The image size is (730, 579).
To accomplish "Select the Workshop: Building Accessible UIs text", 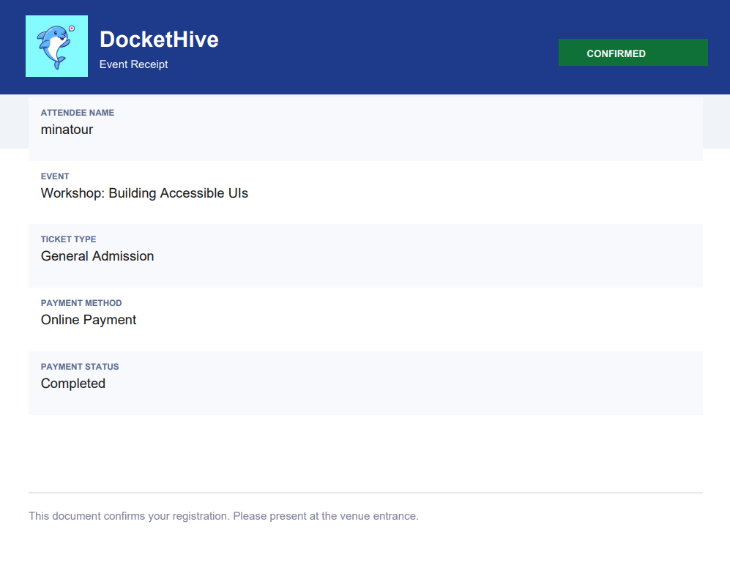I will click(144, 193).
